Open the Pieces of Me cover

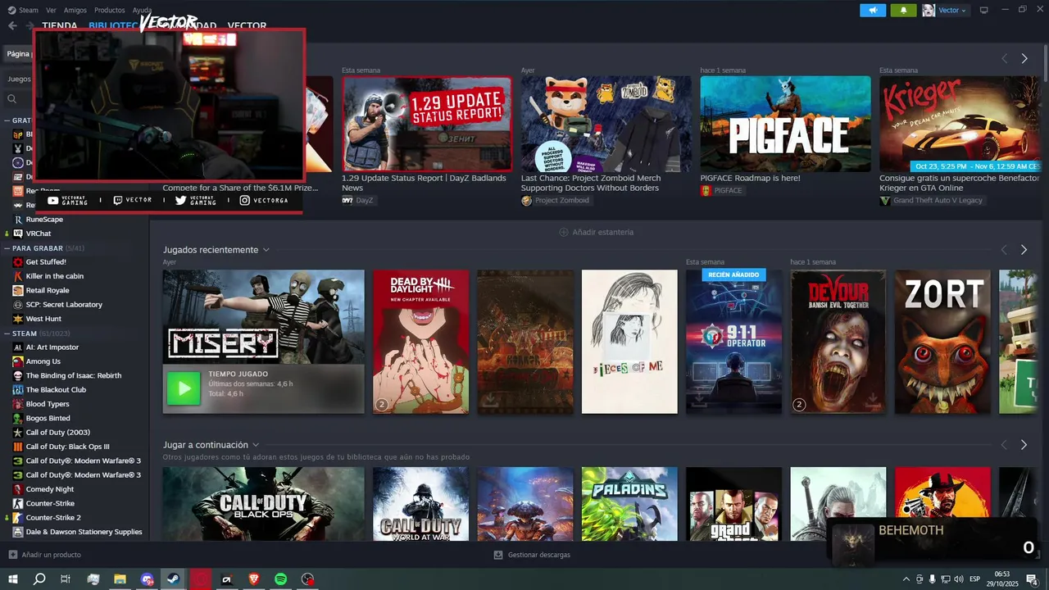629,342
